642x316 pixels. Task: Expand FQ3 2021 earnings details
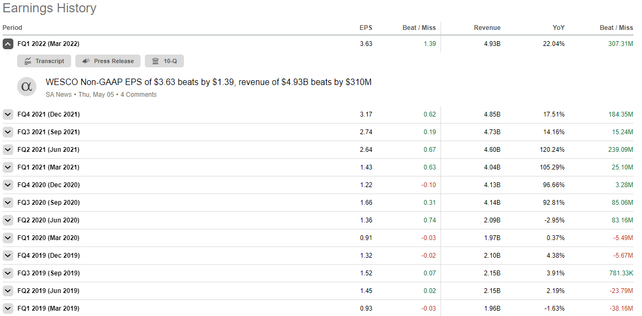point(7,132)
